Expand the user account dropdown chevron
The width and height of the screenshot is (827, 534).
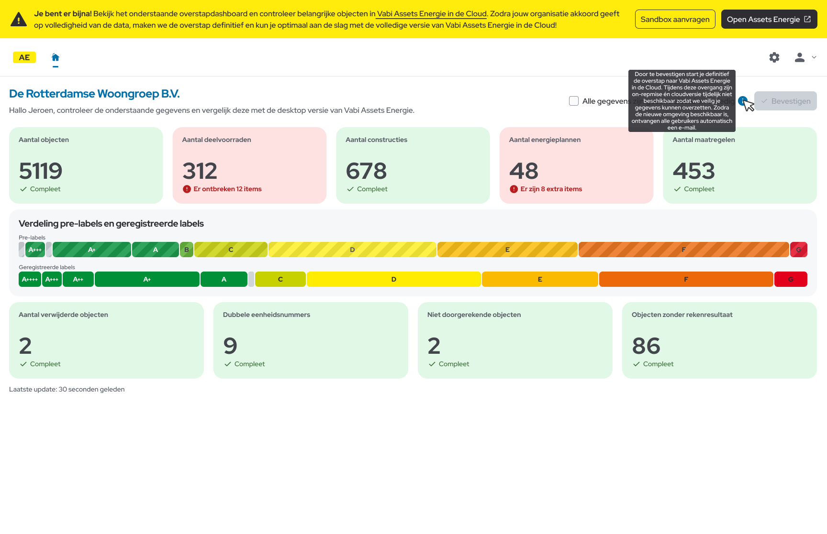pos(814,57)
